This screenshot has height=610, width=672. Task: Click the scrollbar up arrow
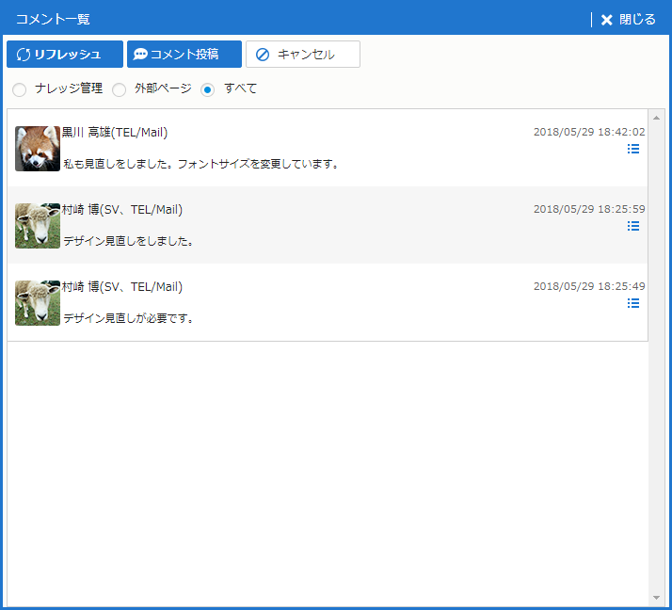(x=656, y=118)
